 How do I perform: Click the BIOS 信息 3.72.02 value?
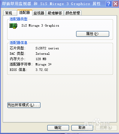click(x=42, y=70)
